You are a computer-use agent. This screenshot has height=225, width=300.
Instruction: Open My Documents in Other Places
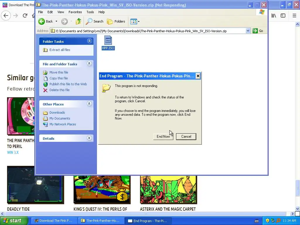tap(60, 118)
